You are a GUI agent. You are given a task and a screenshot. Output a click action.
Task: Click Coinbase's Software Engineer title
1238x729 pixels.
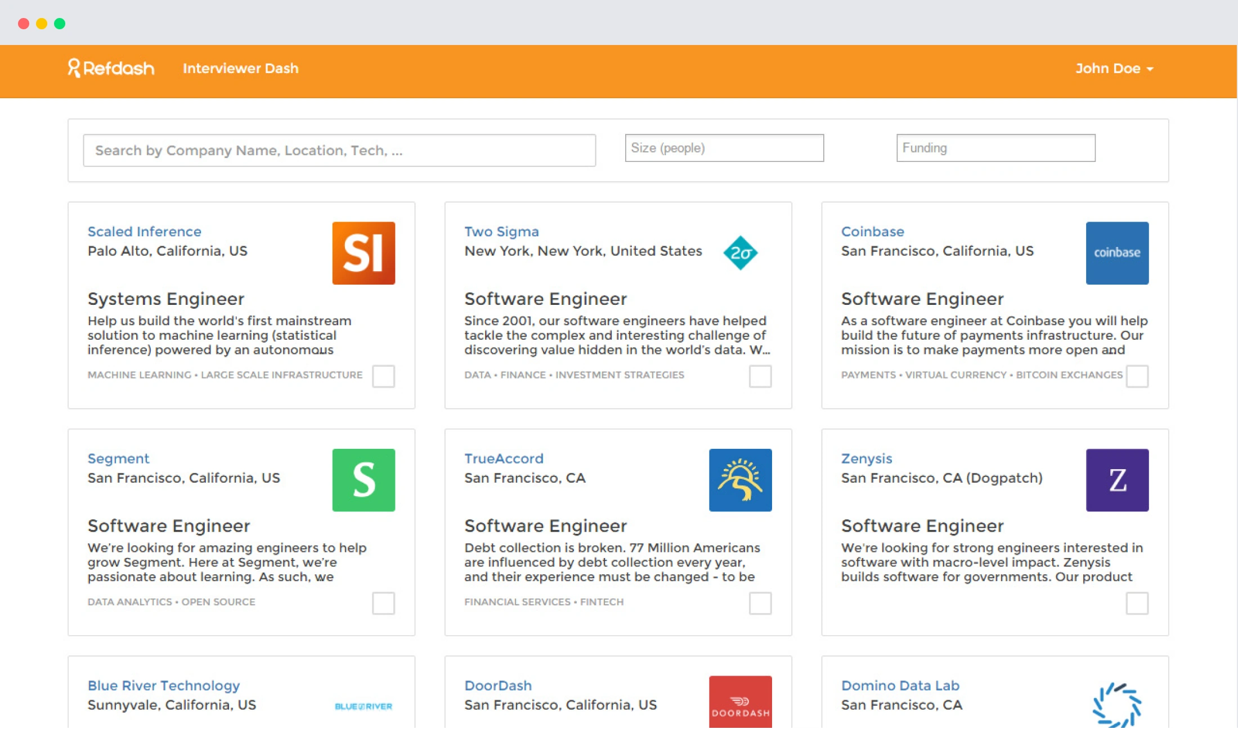point(922,299)
